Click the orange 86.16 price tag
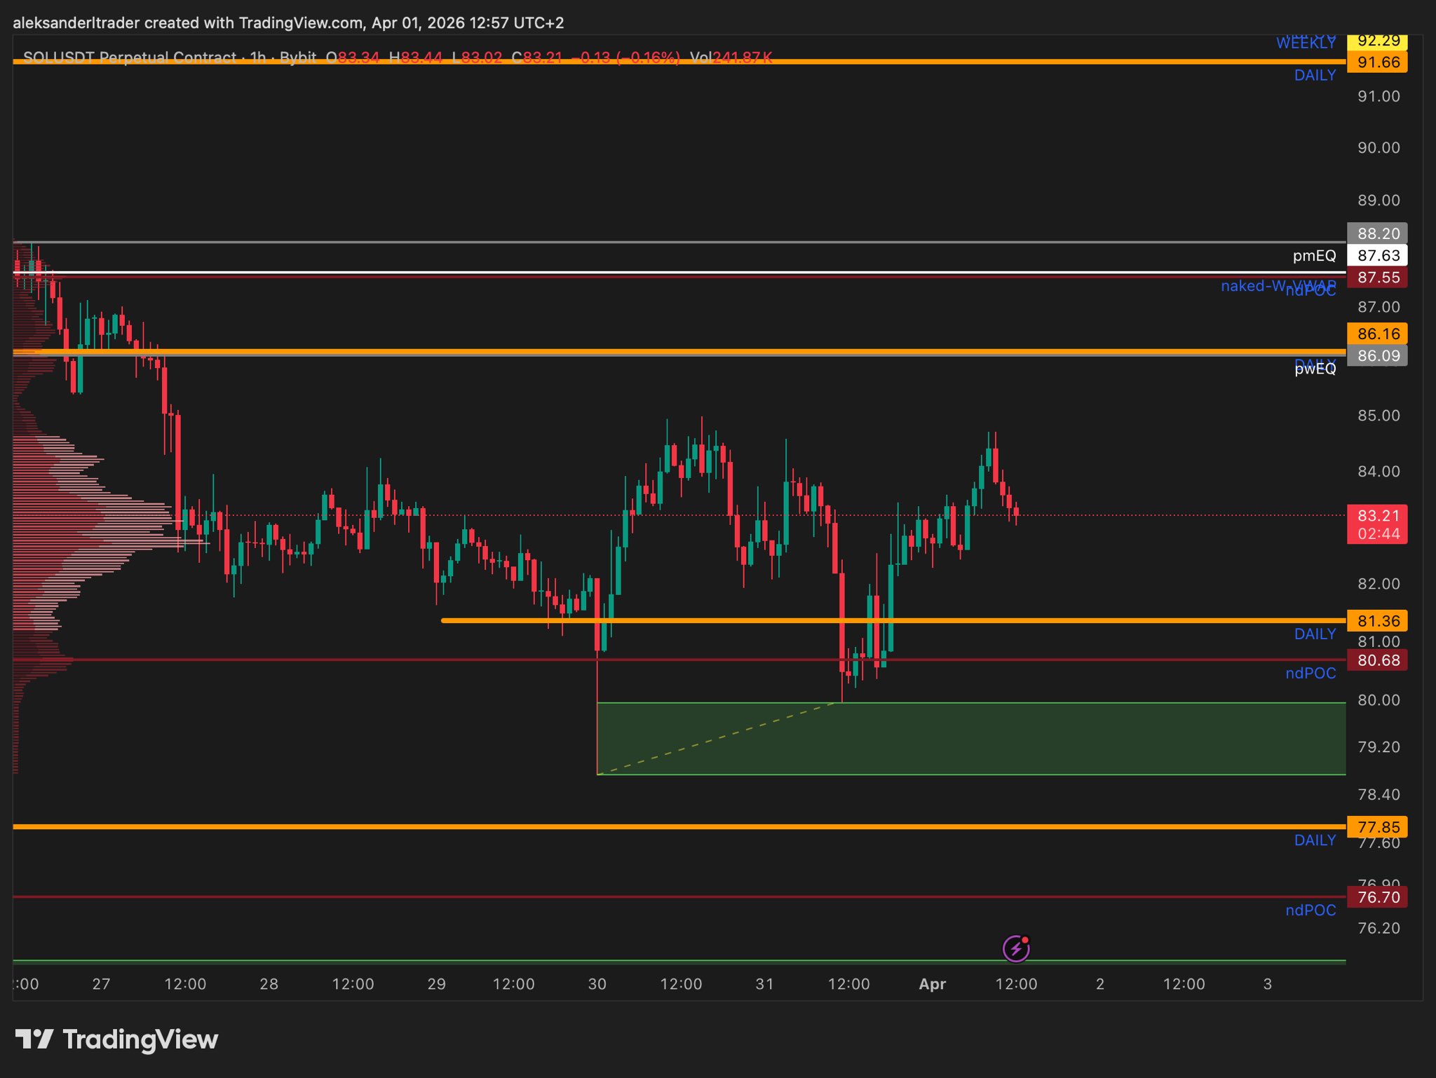Viewport: 1436px width, 1078px height. [x=1377, y=334]
